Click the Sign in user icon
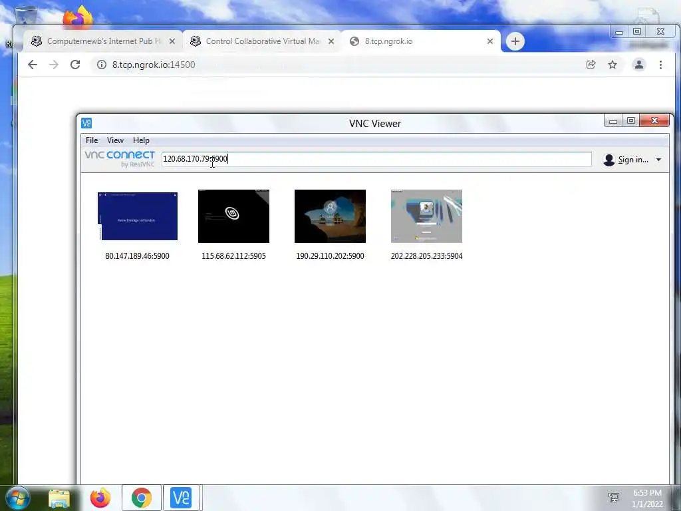Viewport: 681px width, 511px height. (x=609, y=160)
